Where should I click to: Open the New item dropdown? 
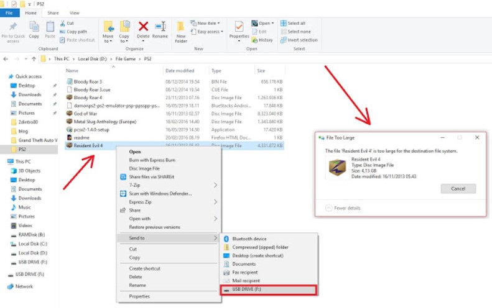[205, 23]
